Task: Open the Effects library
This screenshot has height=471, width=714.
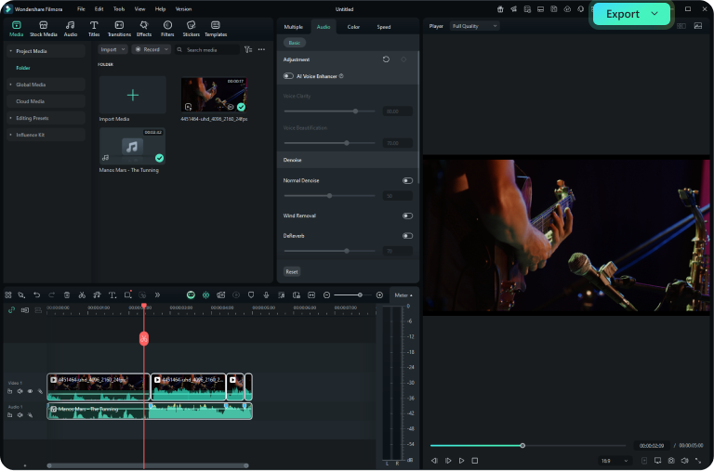Action: point(144,28)
